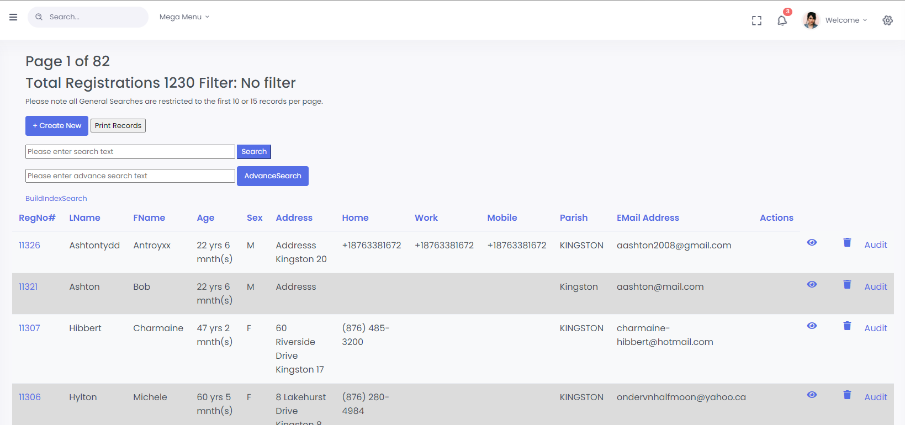Viewport: 905px width, 425px height.
Task: Click the AdvanceSearch button
Action: (x=273, y=176)
